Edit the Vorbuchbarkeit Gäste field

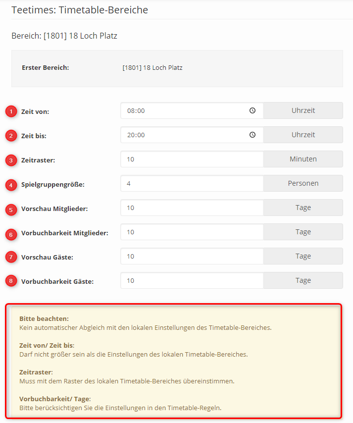[x=192, y=280]
